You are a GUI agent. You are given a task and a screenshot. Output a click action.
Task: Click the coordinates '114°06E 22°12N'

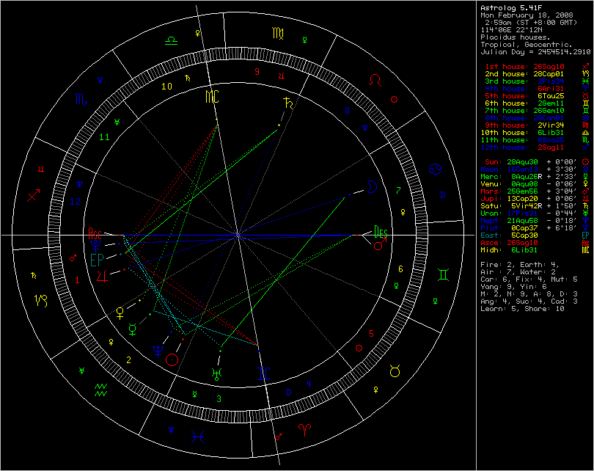click(511, 29)
